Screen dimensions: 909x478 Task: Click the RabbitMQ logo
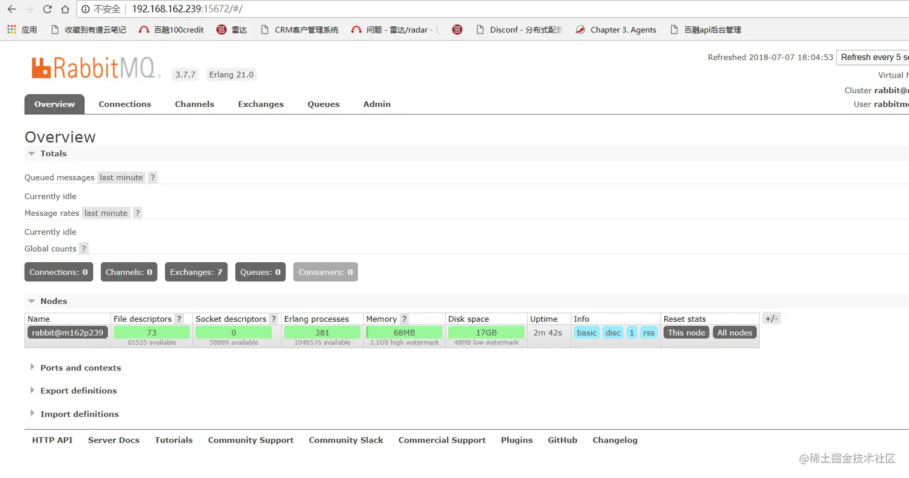tap(96, 68)
